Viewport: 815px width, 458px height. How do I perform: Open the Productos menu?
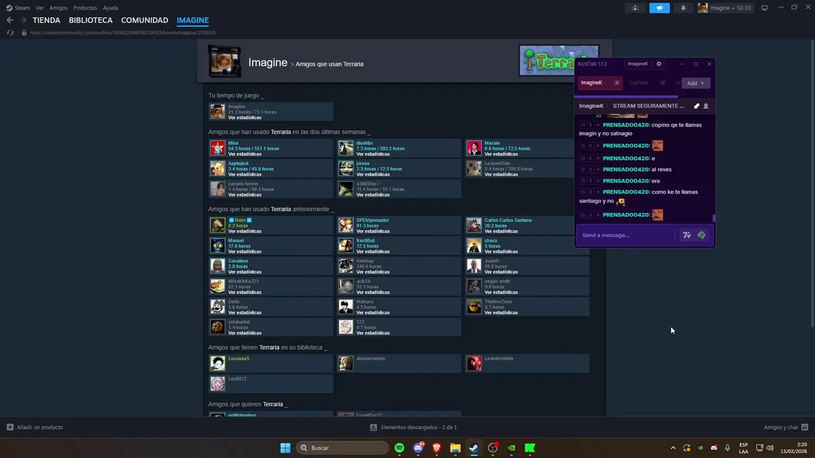pyautogui.click(x=85, y=8)
